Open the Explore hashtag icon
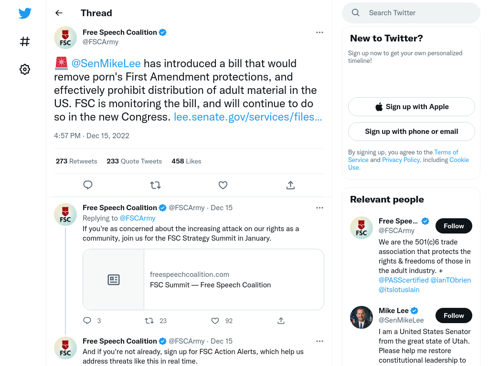This screenshot has width=489, height=366. [25, 41]
